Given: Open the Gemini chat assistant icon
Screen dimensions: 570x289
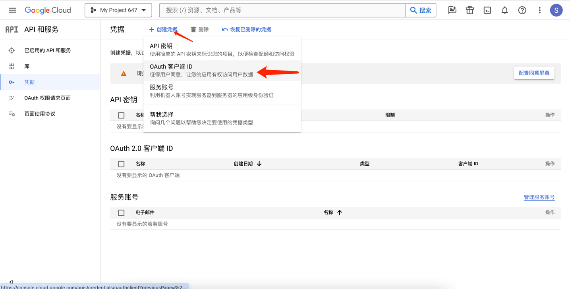Looking at the screenshot, I should (452, 10).
